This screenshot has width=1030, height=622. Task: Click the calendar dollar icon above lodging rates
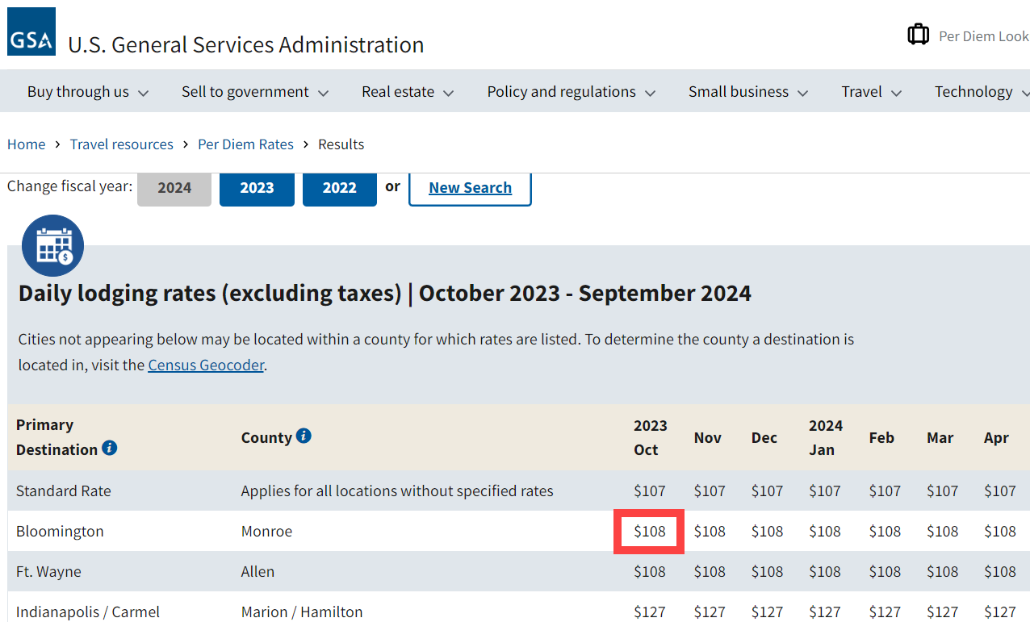click(x=52, y=245)
